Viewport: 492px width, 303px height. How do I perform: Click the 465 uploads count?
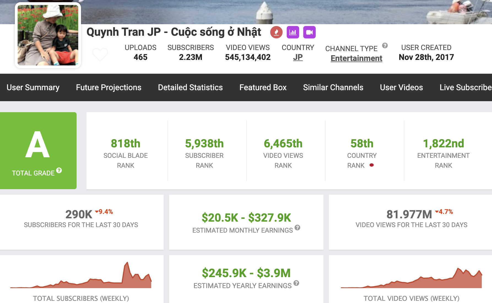[140, 57]
